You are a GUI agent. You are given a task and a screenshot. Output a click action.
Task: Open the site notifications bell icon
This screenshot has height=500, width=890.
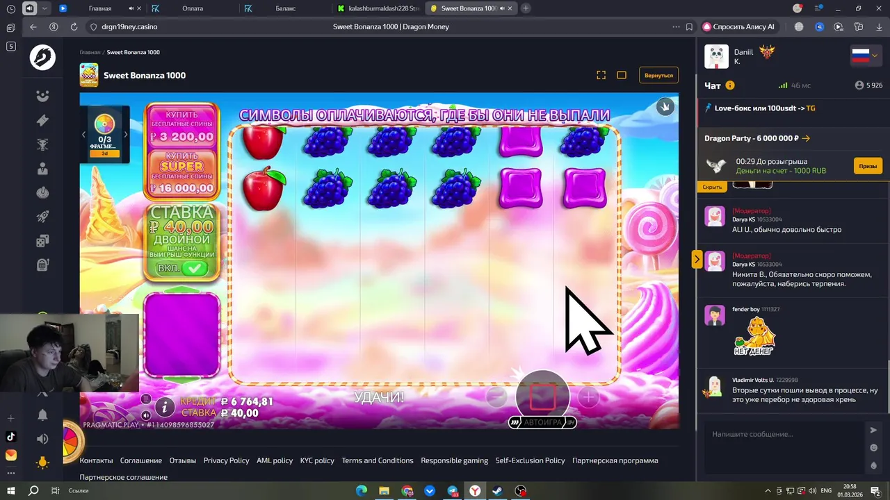[x=42, y=415]
